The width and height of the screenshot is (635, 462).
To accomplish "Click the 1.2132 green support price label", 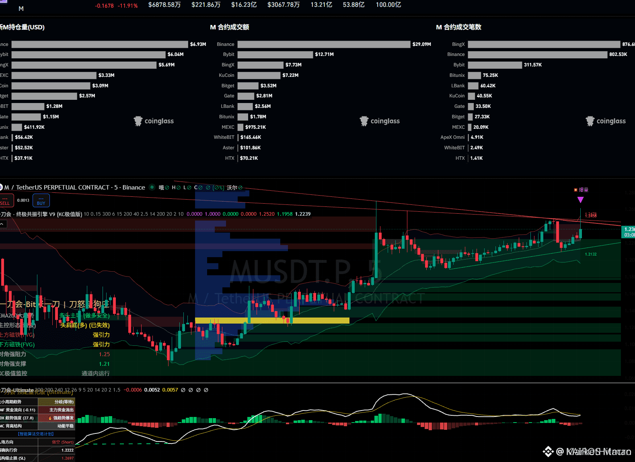I will click(591, 254).
